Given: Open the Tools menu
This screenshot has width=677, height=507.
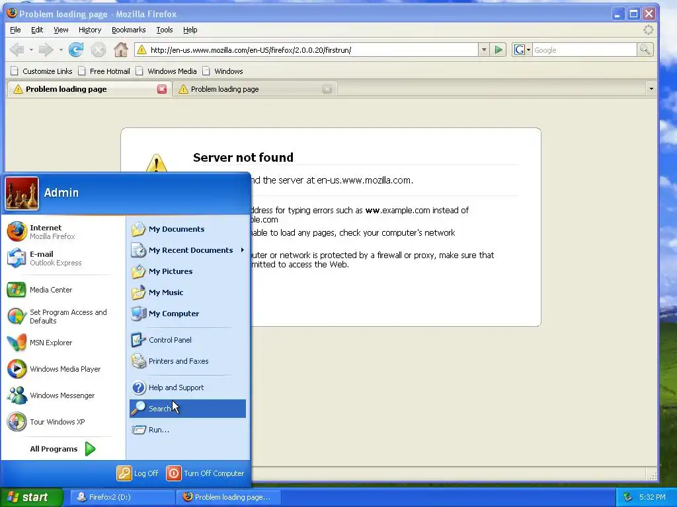Looking at the screenshot, I should click(165, 30).
